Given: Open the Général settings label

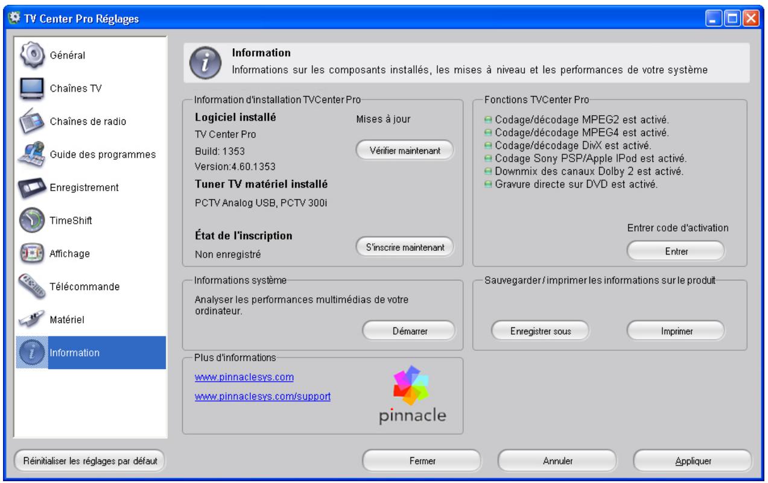Looking at the screenshot, I should pyautogui.click(x=67, y=55).
